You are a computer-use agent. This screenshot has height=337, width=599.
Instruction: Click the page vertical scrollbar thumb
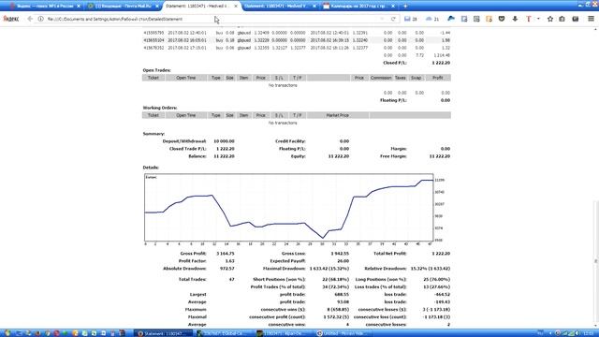tap(596, 261)
